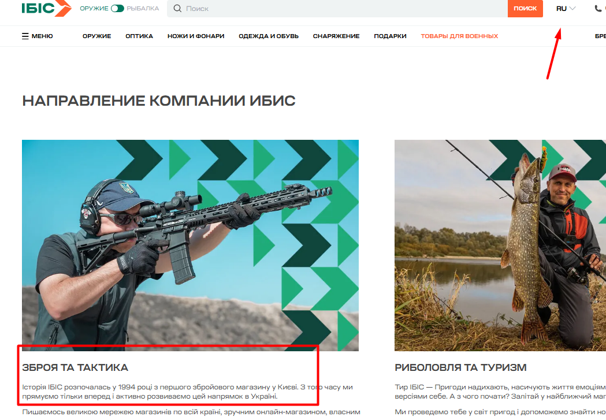Open the ОПТИКА menu category
The height and width of the screenshot is (420, 606).
pos(139,36)
